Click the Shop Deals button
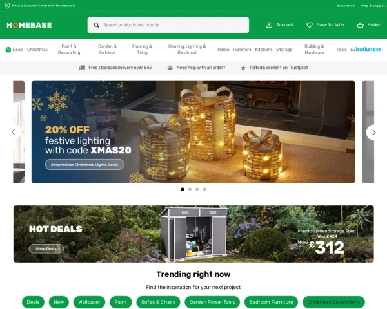This screenshot has width=387, height=309. (46, 249)
